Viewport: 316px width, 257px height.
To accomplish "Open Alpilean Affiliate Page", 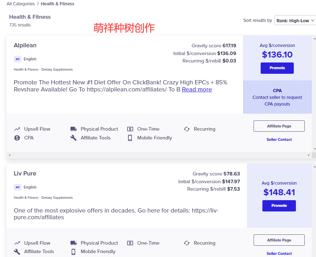I will pyautogui.click(x=279, y=126).
